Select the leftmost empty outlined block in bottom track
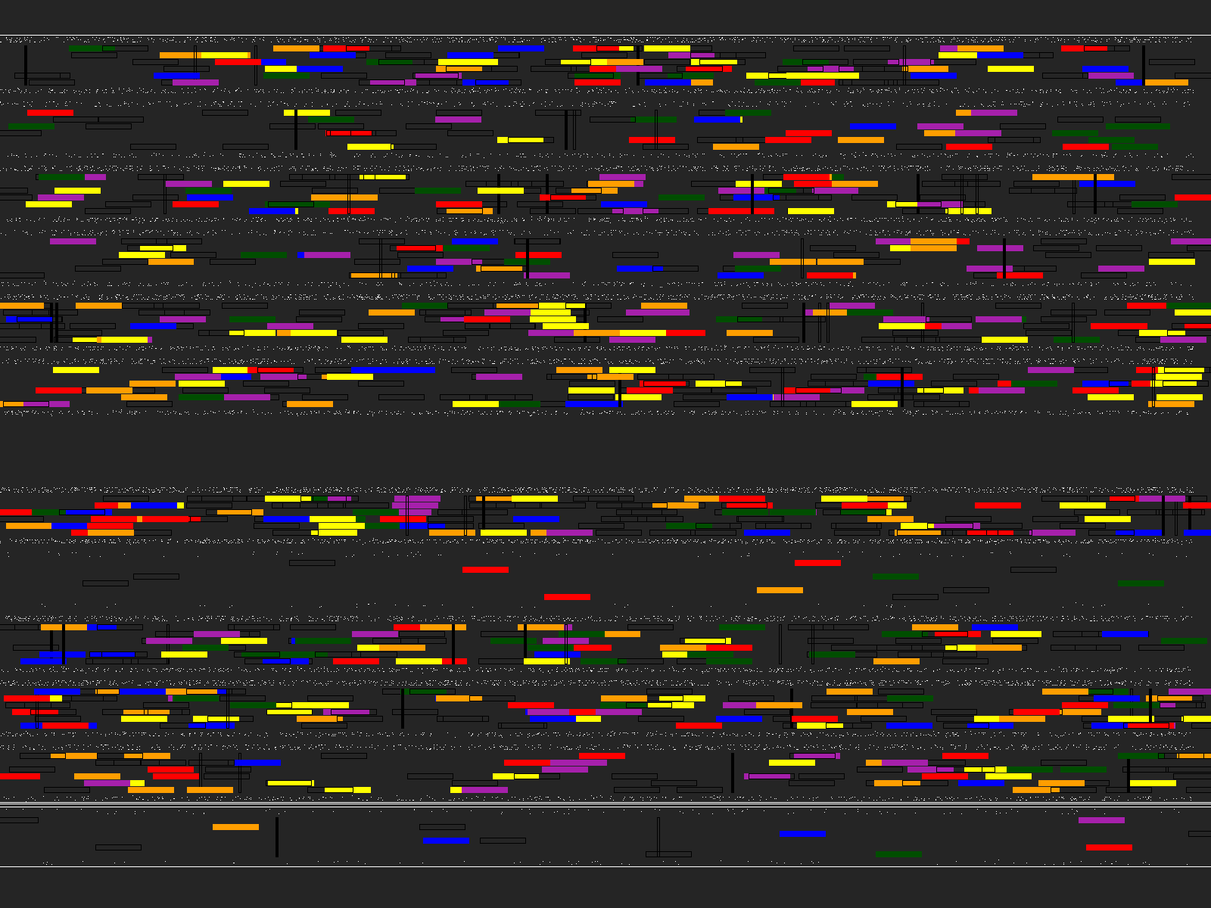The height and width of the screenshot is (908, 1211). [x=18, y=820]
